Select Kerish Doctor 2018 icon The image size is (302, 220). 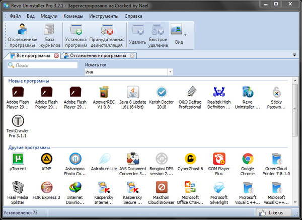click(162, 93)
